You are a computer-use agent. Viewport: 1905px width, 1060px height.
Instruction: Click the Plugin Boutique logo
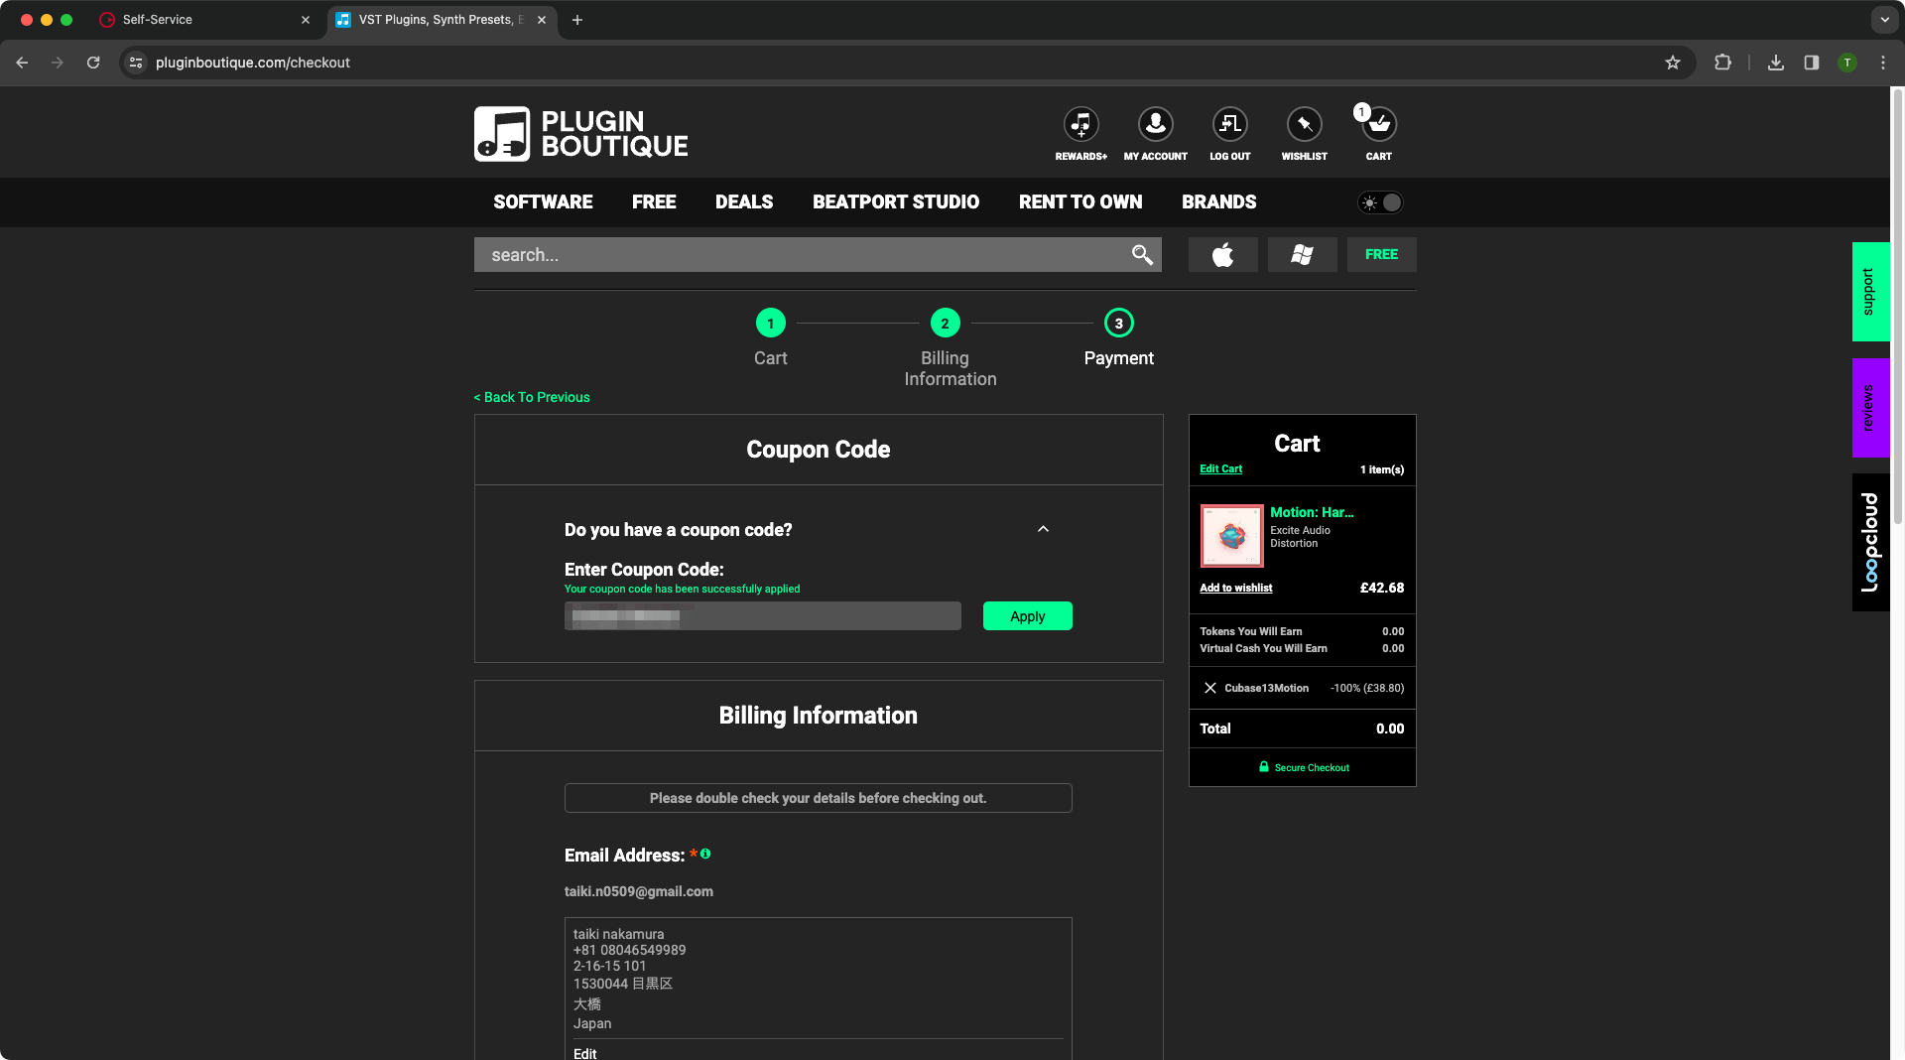pyautogui.click(x=580, y=134)
